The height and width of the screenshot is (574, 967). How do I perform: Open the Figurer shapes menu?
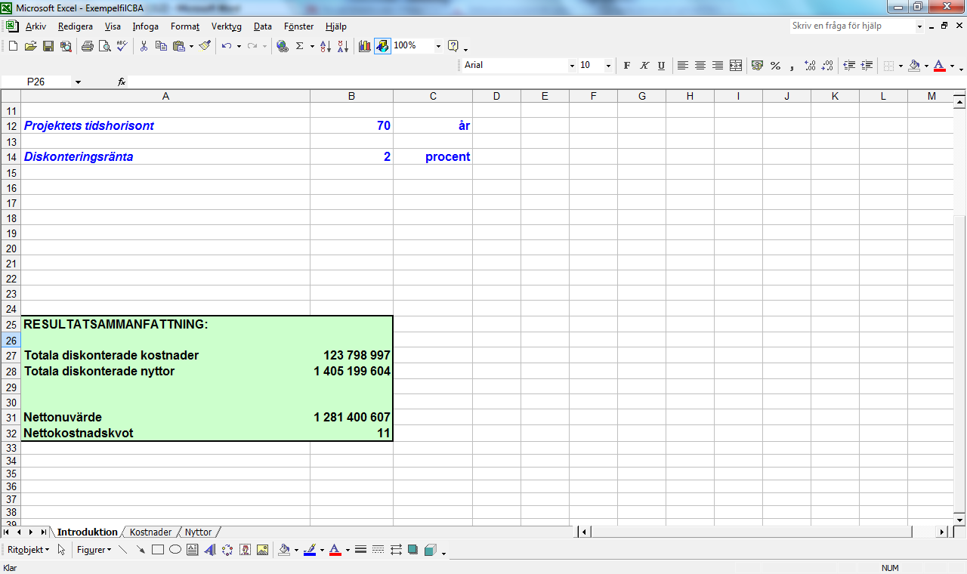94,550
